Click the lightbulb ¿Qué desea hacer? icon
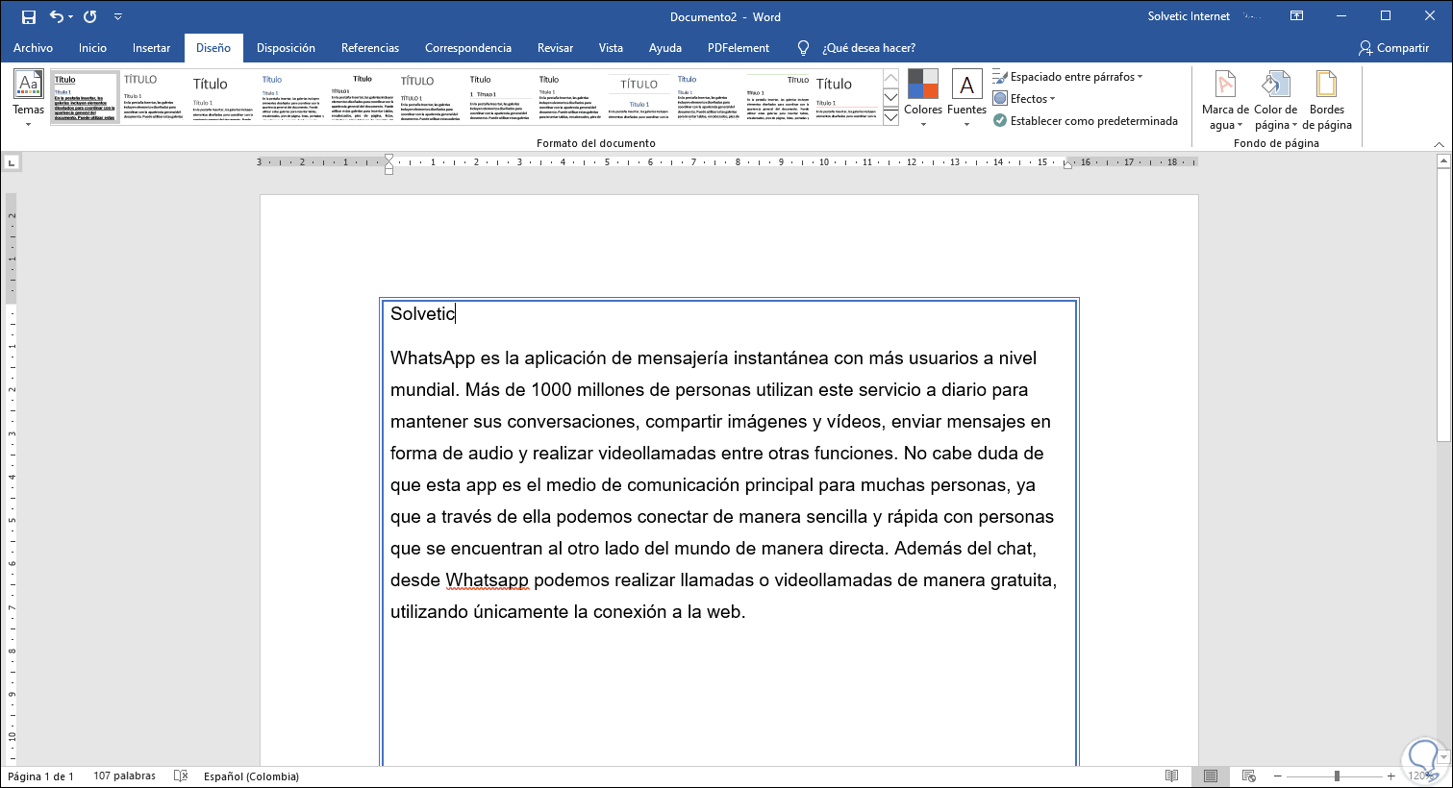1453x788 pixels. pos(804,48)
